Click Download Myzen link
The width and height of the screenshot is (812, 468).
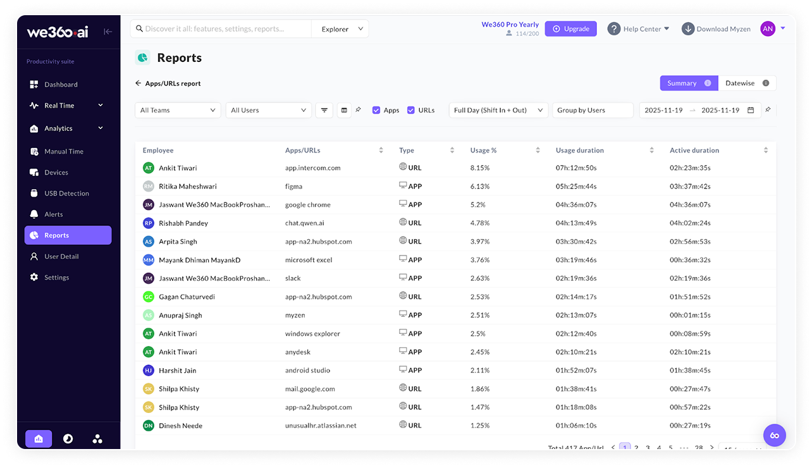(x=717, y=29)
